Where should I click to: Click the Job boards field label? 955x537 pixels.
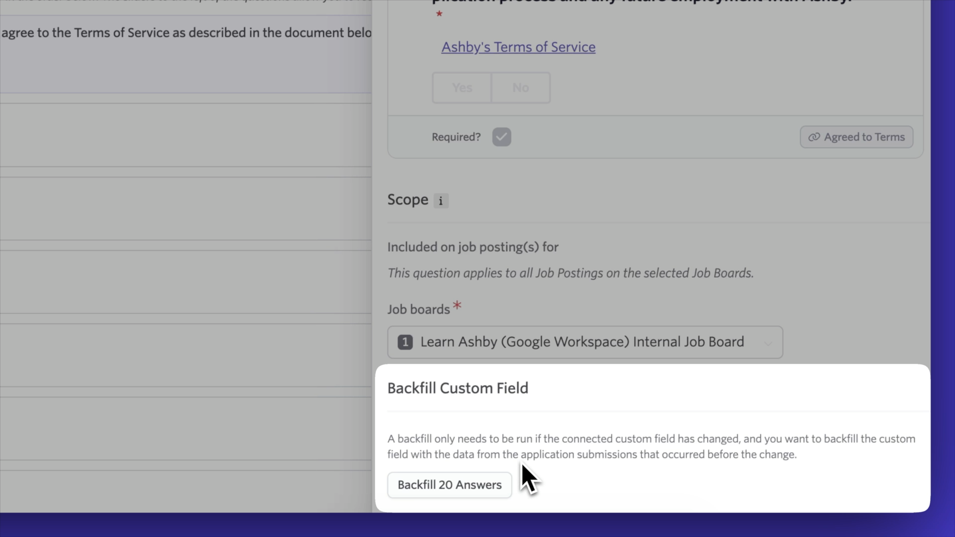click(x=418, y=309)
